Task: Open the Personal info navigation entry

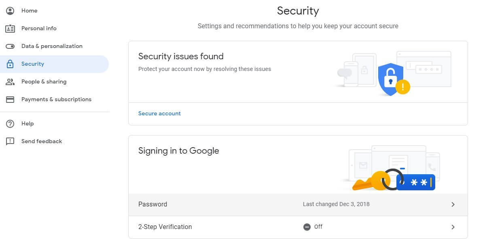Action: 39,28
